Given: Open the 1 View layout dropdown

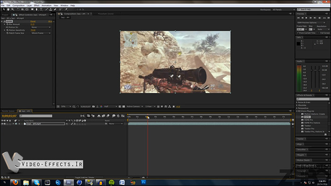Looking at the screenshot, I should click(x=150, y=107).
